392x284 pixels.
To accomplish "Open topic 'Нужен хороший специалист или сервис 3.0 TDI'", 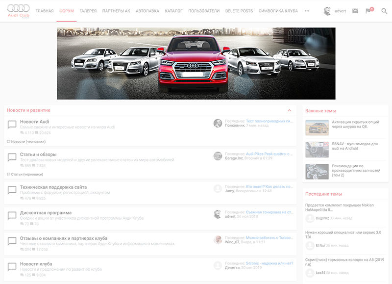I will click(x=343, y=235).
